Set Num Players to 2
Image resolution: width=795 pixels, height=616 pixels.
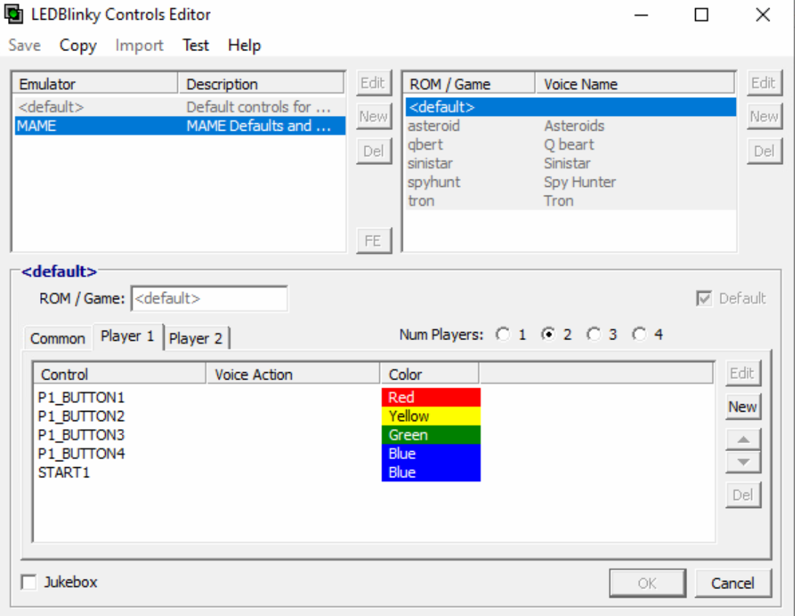point(548,334)
